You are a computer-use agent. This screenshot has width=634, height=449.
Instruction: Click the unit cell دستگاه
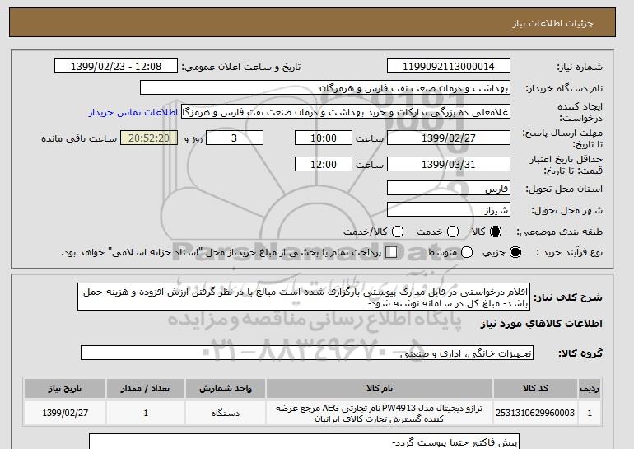click(x=226, y=413)
